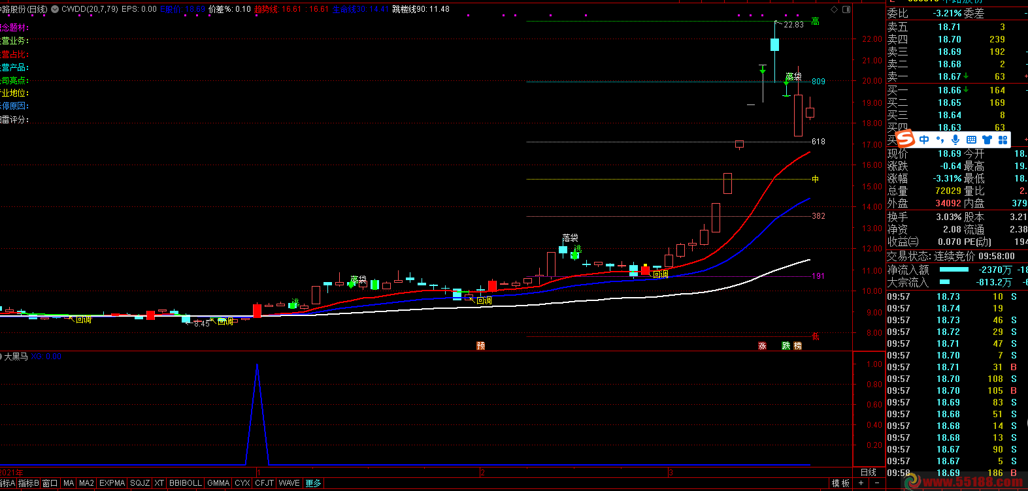The image size is (1028, 491).
Task: Open the CWDD indicator settings dropdown
Action: point(55,9)
